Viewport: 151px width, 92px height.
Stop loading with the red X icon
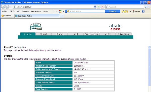coord(103,7)
